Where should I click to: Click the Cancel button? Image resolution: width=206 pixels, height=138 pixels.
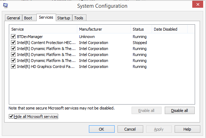[x=130, y=129]
